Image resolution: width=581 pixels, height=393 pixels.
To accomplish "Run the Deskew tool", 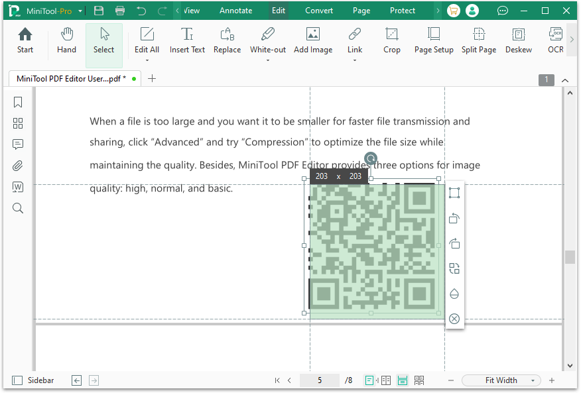I will click(519, 40).
